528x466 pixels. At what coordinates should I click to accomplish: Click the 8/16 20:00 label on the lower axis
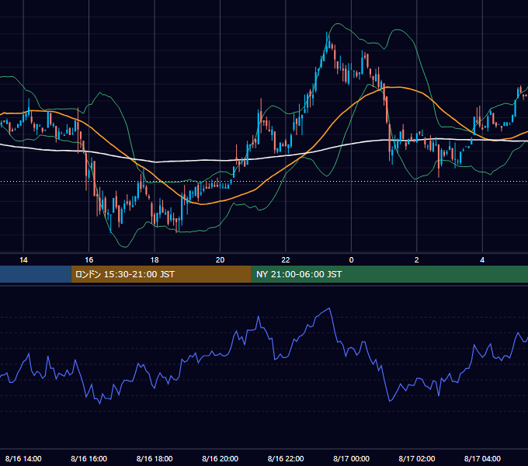tap(220, 458)
